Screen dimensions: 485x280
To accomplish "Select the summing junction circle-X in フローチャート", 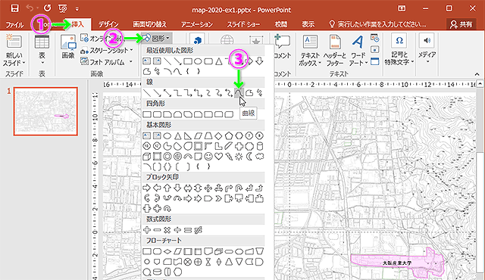I will point(188,262).
